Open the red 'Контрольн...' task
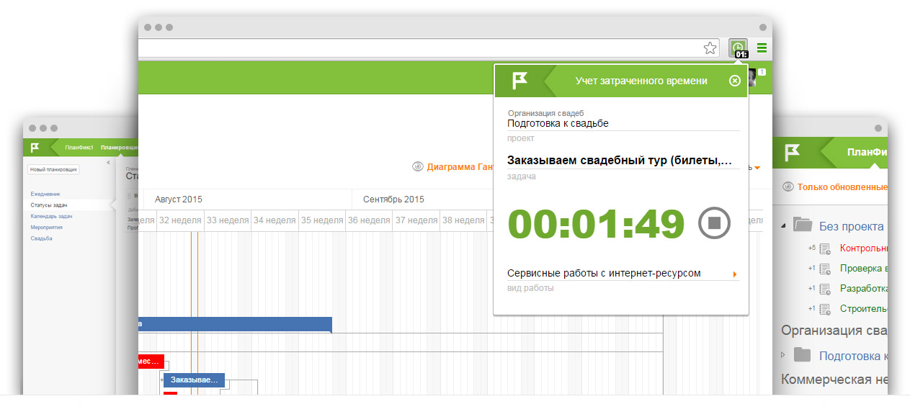The width and height of the screenshot is (910, 417). coord(864,248)
